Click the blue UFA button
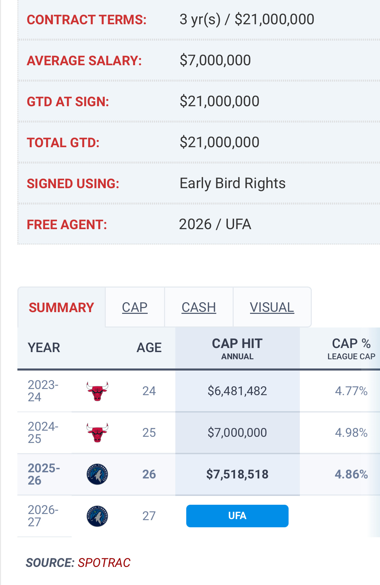The height and width of the screenshot is (585, 380). pyautogui.click(x=237, y=516)
